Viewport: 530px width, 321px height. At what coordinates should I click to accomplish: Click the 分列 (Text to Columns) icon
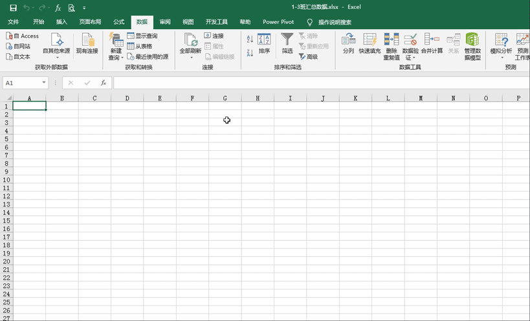point(348,39)
